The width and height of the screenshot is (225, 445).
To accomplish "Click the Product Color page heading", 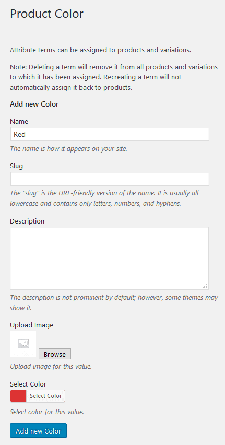I will click(47, 14).
